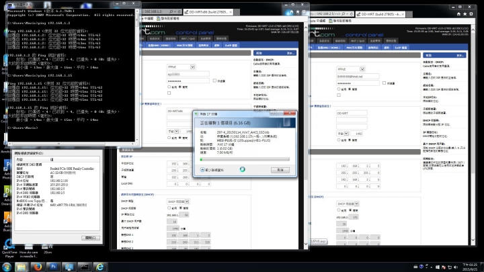484x272 pixels.
Task: Toggle the checkbox beside password in right DD-WRT page
Action: coord(384,83)
